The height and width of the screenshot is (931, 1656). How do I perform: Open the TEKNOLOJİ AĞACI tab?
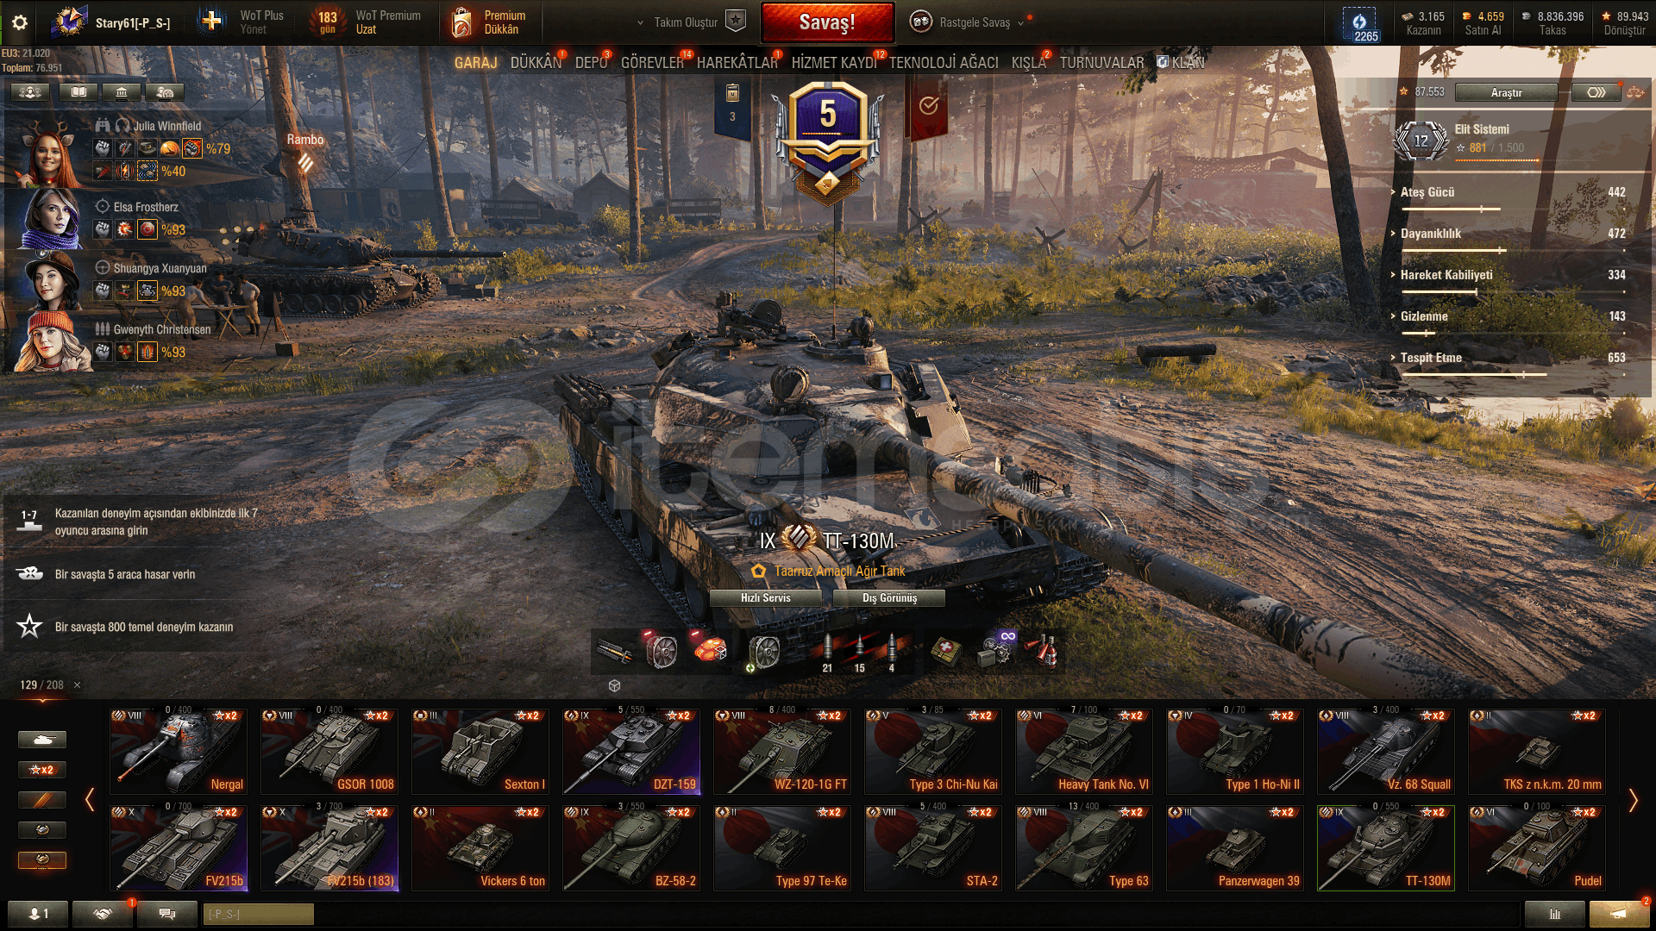944,63
